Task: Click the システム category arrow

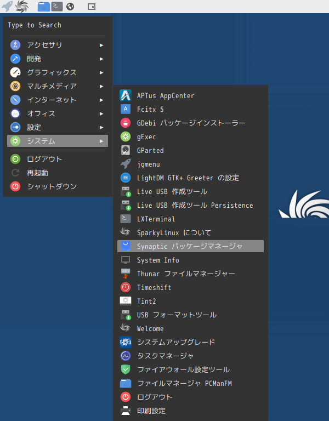Action: [x=101, y=141]
